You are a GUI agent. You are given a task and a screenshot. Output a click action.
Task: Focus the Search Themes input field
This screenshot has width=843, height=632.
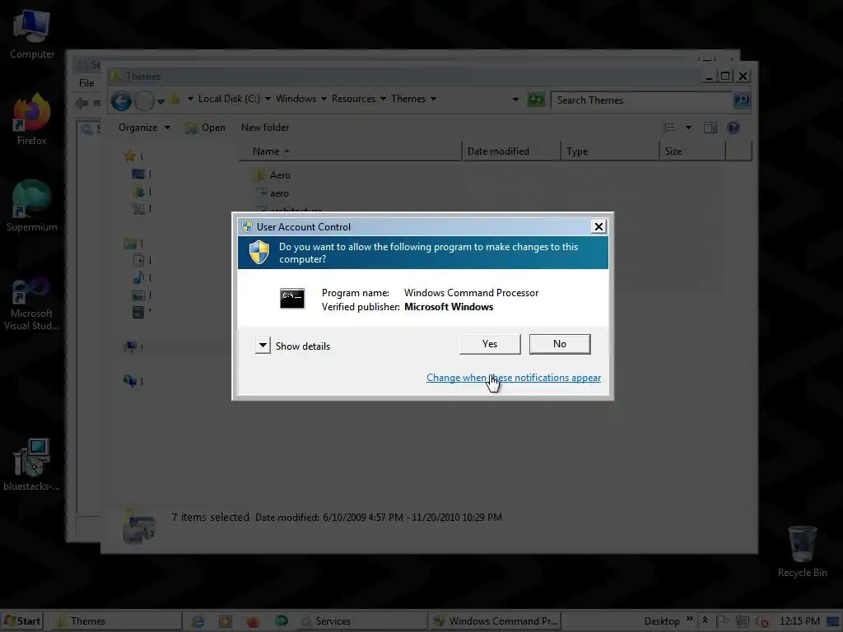(x=641, y=100)
